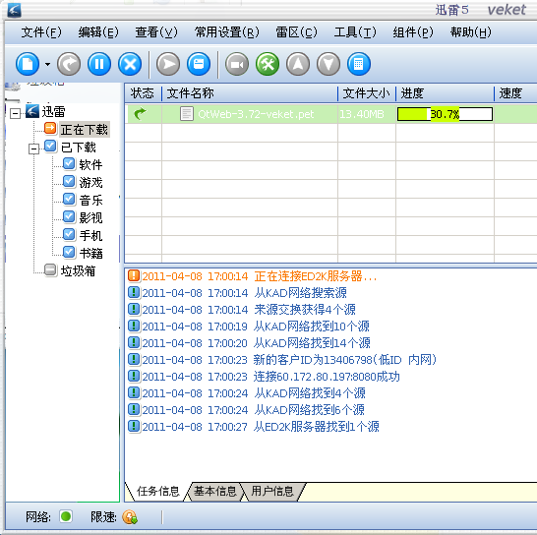Select the 软件 category
Image resolution: width=537 pixels, height=535 pixels.
[90, 165]
